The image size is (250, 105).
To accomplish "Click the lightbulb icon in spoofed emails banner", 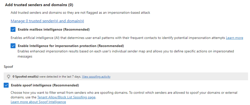I will (x=9, y=77).
